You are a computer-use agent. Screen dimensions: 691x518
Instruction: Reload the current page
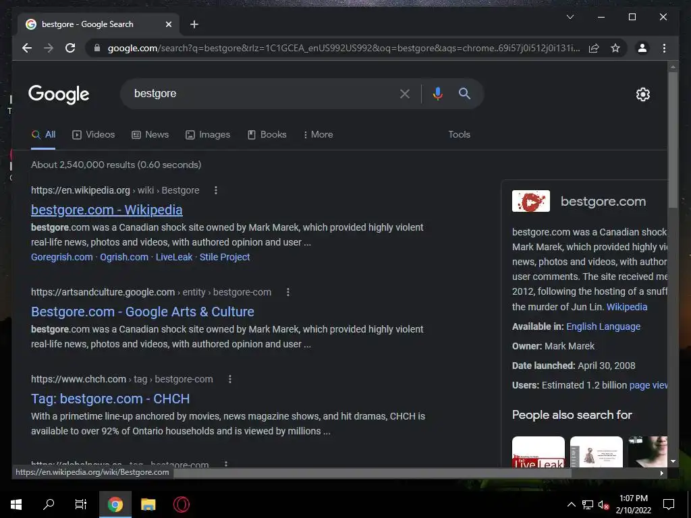coord(70,48)
